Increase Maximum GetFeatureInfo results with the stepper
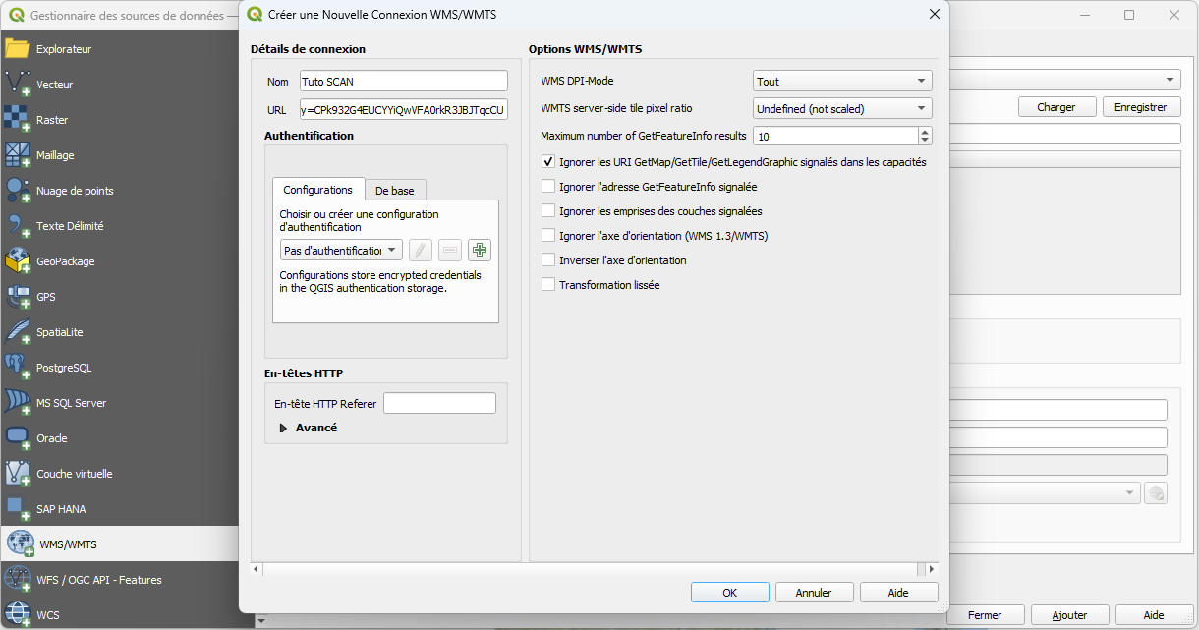 point(924,132)
